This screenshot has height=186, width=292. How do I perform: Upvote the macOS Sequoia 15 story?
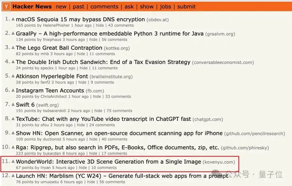coord(13,20)
